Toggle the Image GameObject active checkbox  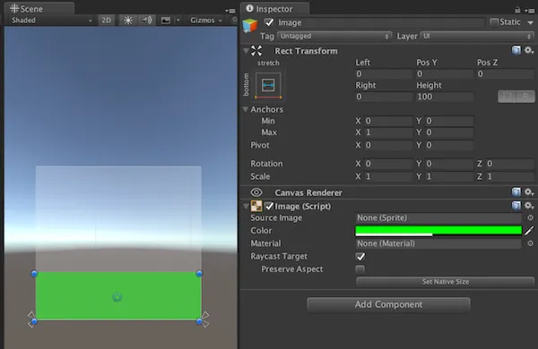pyautogui.click(x=269, y=22)
